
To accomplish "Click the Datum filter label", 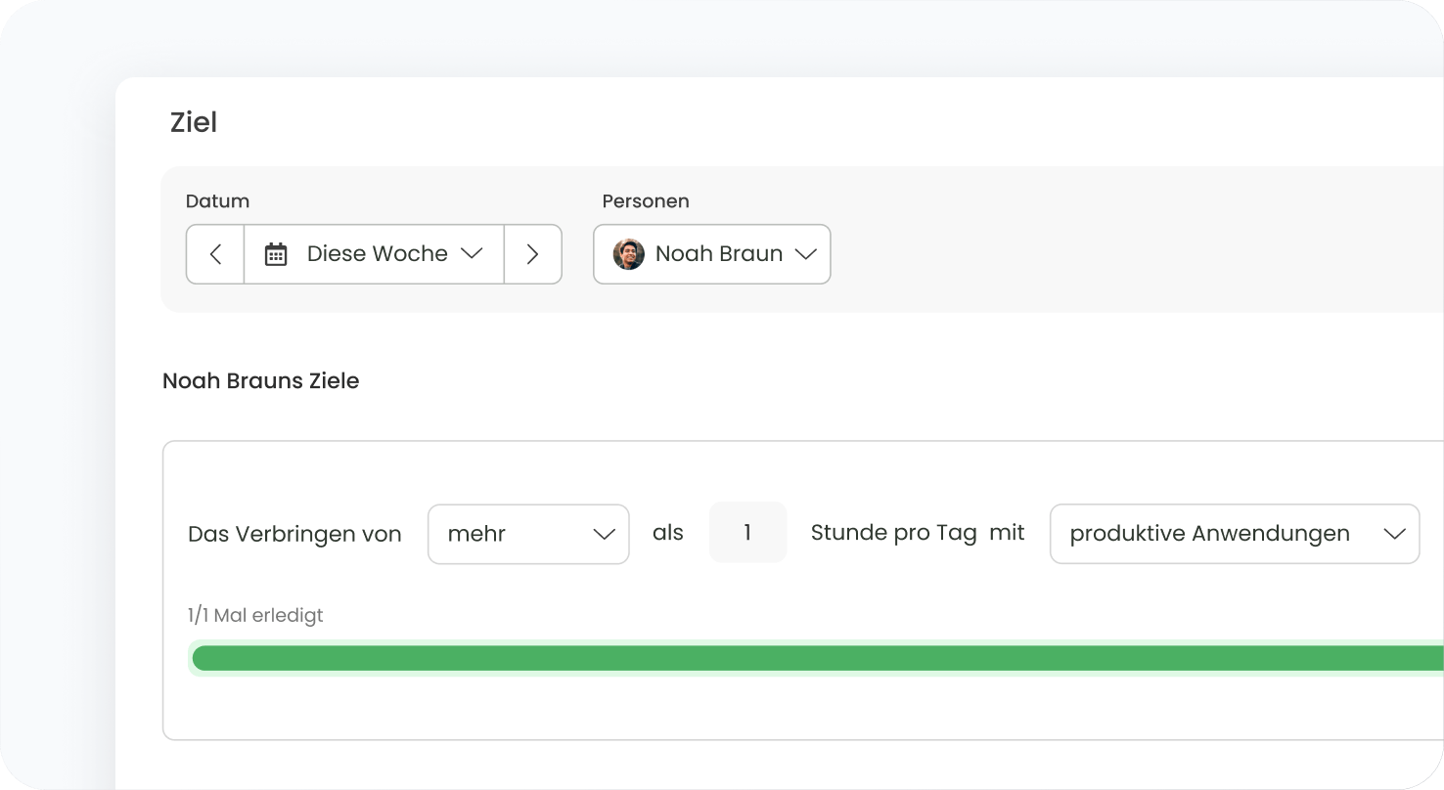I will tap(217, 201).
